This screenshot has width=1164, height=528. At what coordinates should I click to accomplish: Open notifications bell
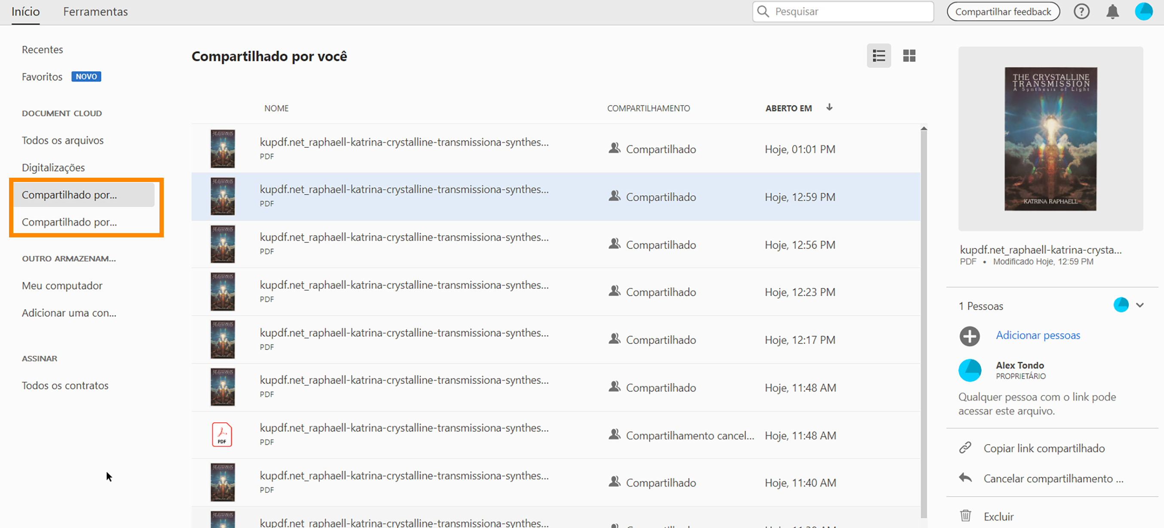pos(1112,12)
